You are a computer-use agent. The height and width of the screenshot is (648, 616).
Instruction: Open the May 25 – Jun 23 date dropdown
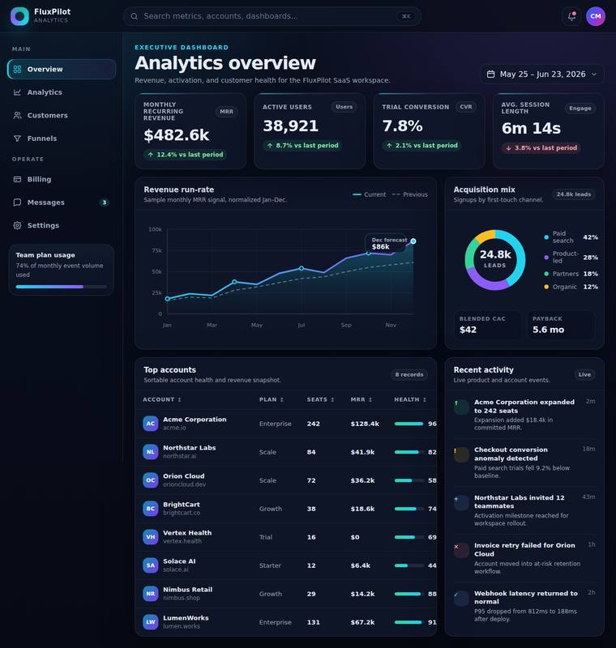pos(542,74)
